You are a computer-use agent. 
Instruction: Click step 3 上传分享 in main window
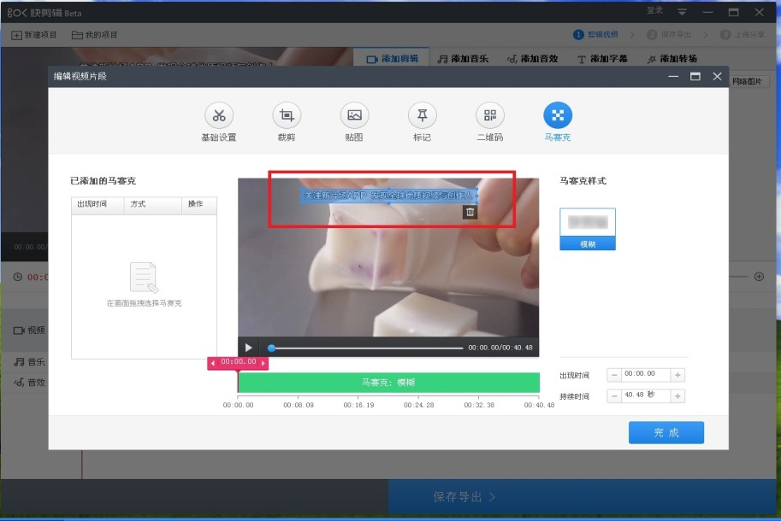[x=743, y=34]
